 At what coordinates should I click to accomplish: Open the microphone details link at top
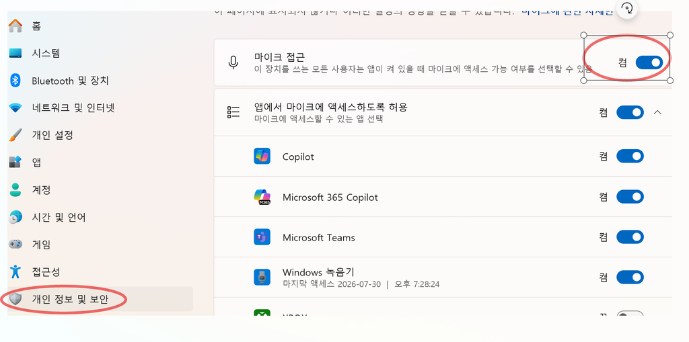567,13
